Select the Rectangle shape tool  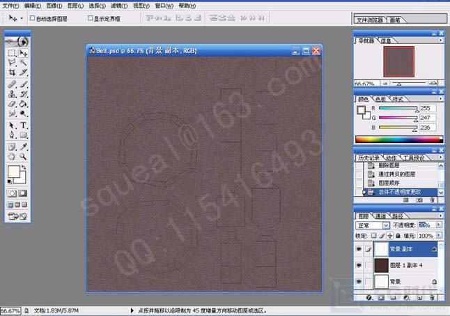pos(23,135)
